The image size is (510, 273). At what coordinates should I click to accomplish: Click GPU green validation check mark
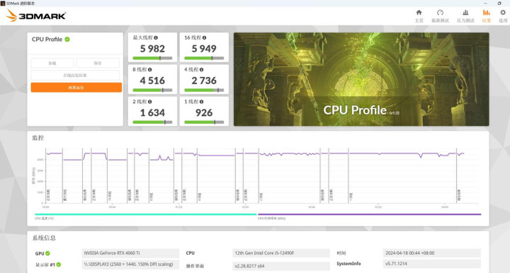[x=47, y=253]
